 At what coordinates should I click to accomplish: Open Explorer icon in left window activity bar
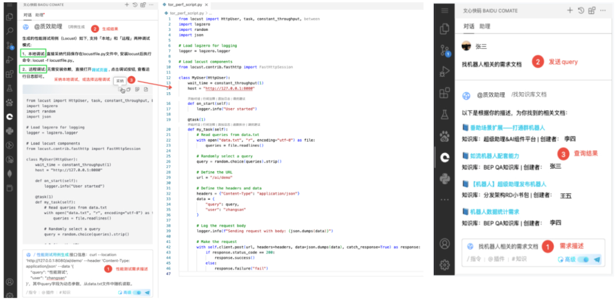point(10,17)
